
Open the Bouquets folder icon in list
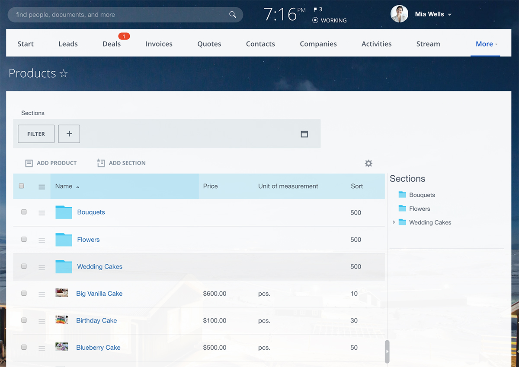[x=64, y=212]
